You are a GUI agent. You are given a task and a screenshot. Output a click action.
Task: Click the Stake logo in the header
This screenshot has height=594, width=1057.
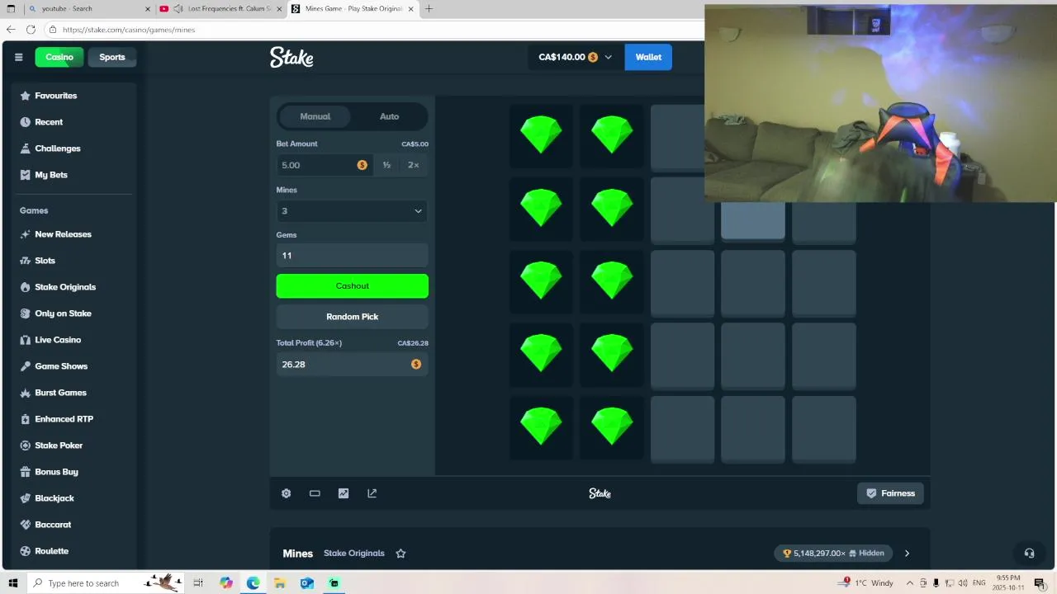(x=292, y=57)
